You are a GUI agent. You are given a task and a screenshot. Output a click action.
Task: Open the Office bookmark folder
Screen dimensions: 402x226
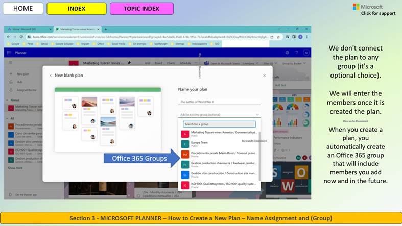click(x=98, y=44)
